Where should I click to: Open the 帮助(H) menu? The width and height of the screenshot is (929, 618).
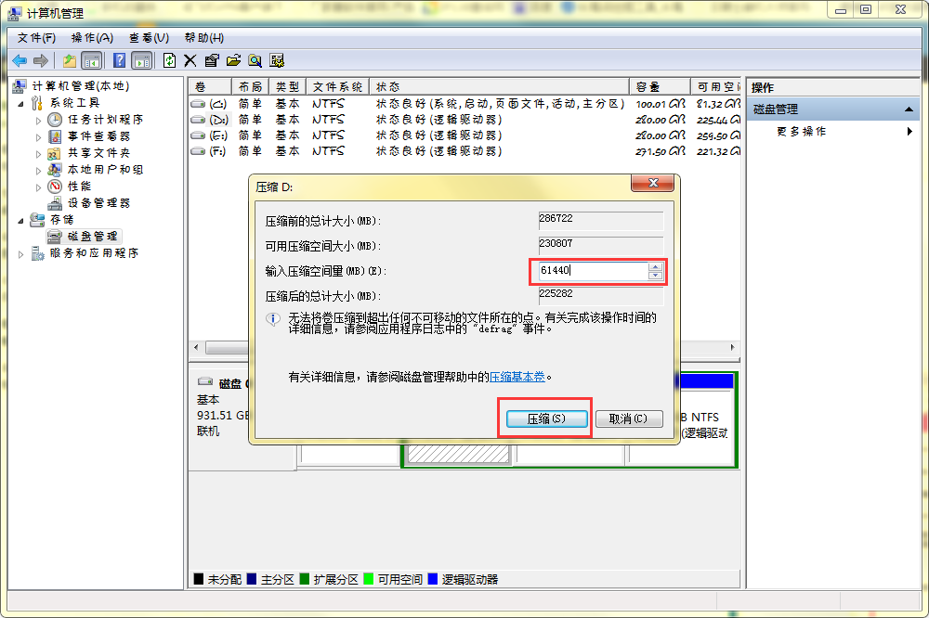pos(203,38)
